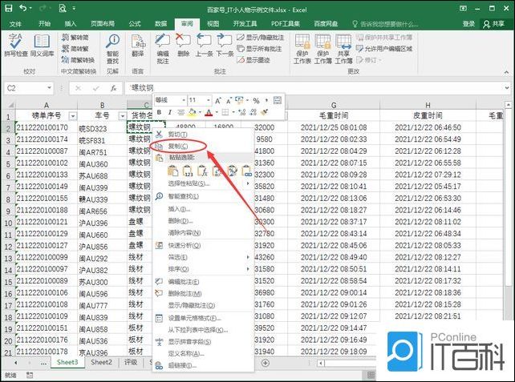Apply percent style in mini toolbar
This screenshot has width=515, height=382.
click(x=256, y=101)
